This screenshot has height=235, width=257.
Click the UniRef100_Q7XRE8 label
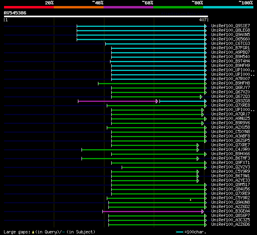click(230, 105)
